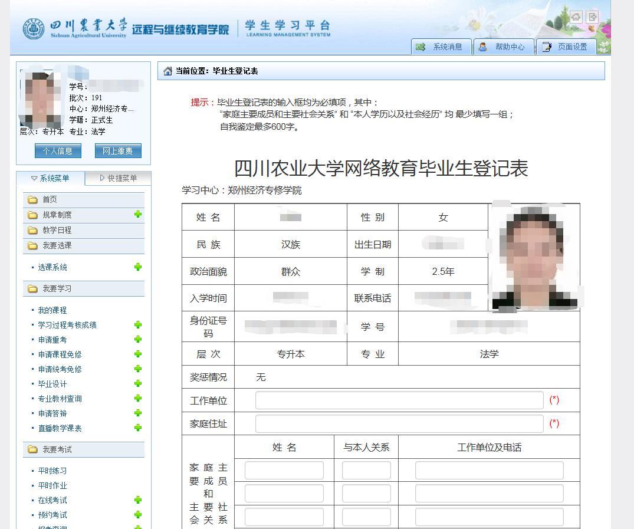The width and height of the screenshot is (634, 529).
Task: Click first row family member 姓名 field
Action: [284, 471]
